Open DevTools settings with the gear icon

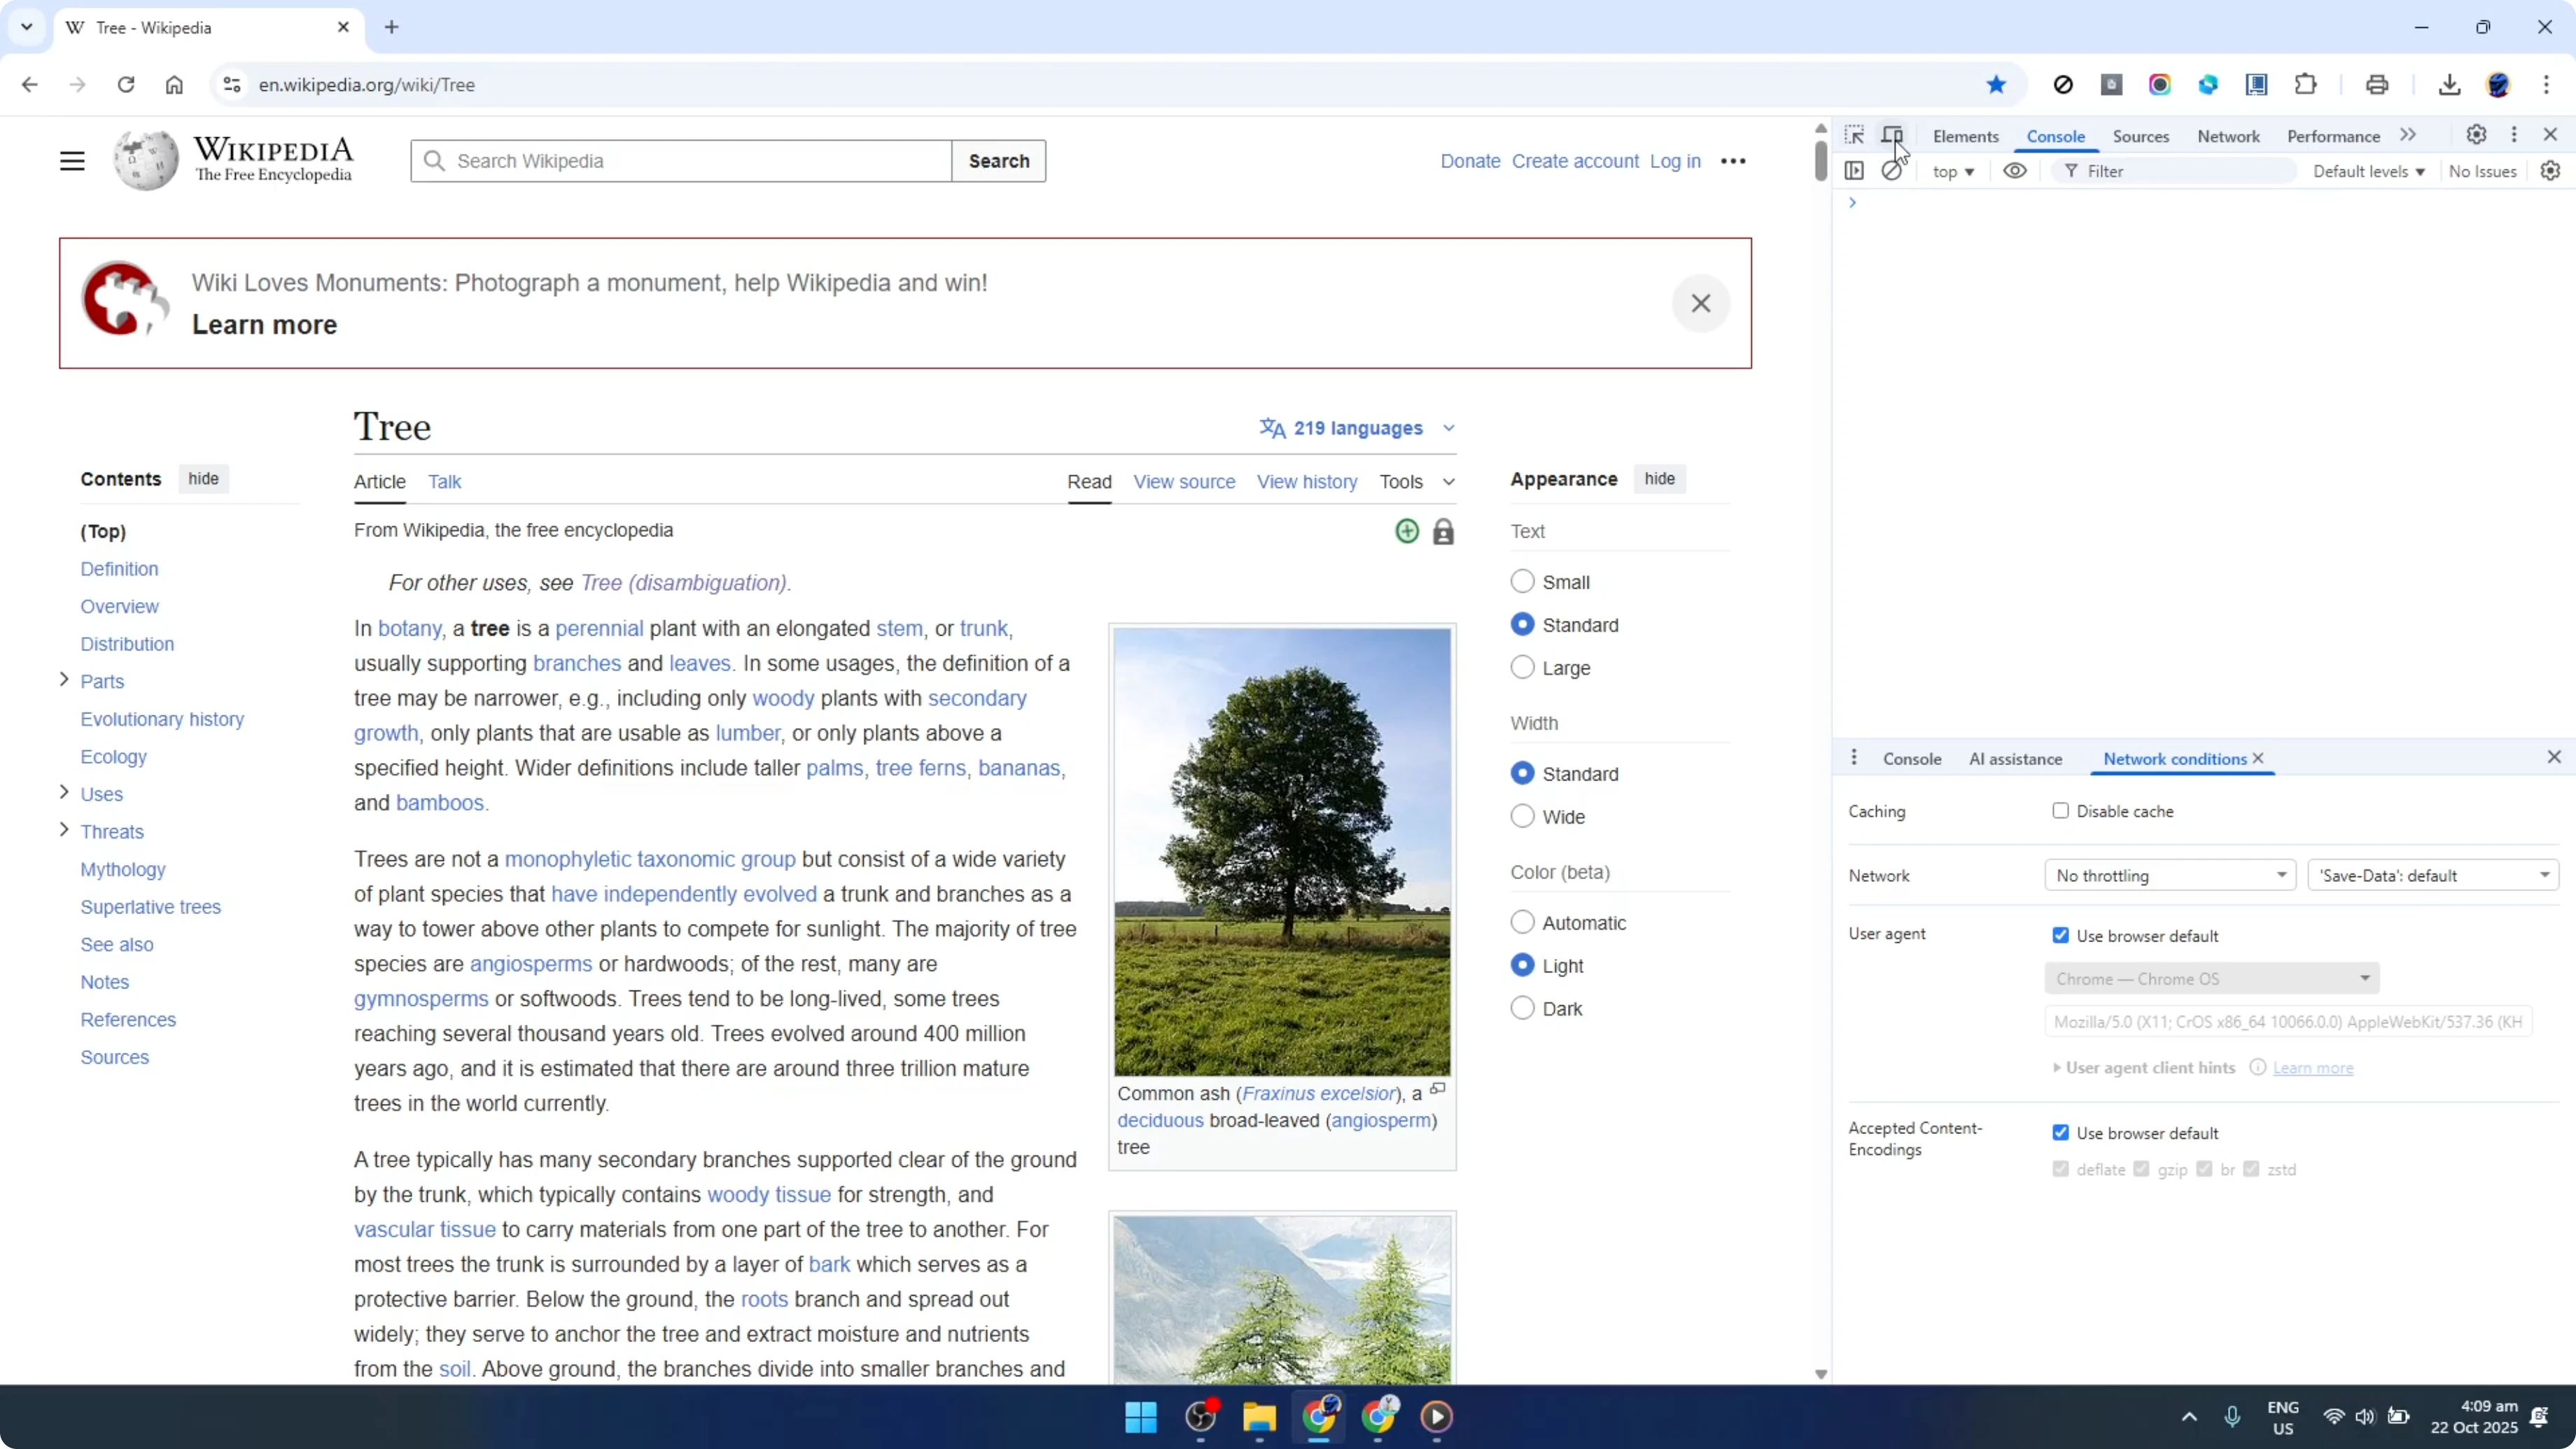coord(2477,135)
